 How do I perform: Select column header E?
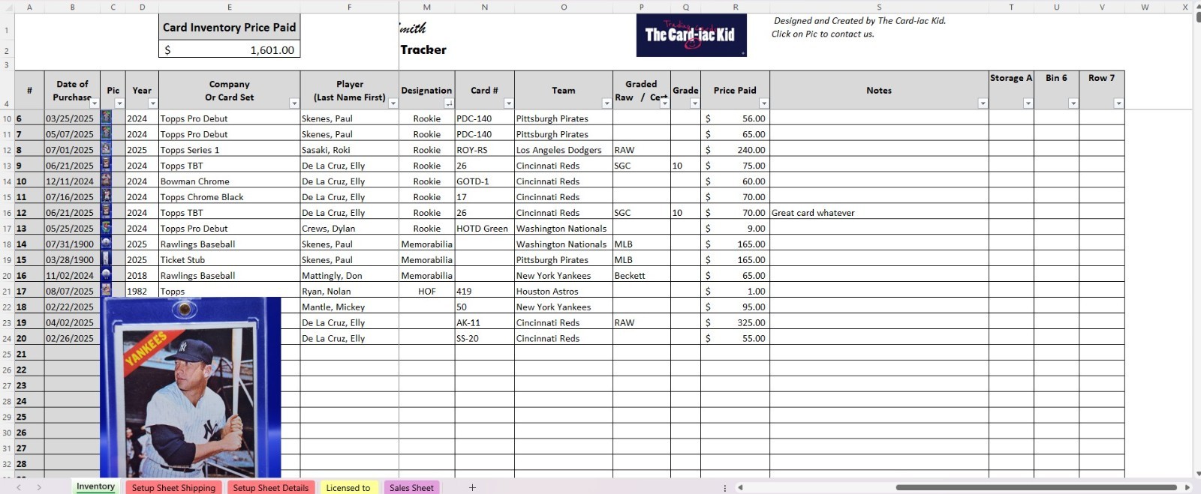pos(230,7)
